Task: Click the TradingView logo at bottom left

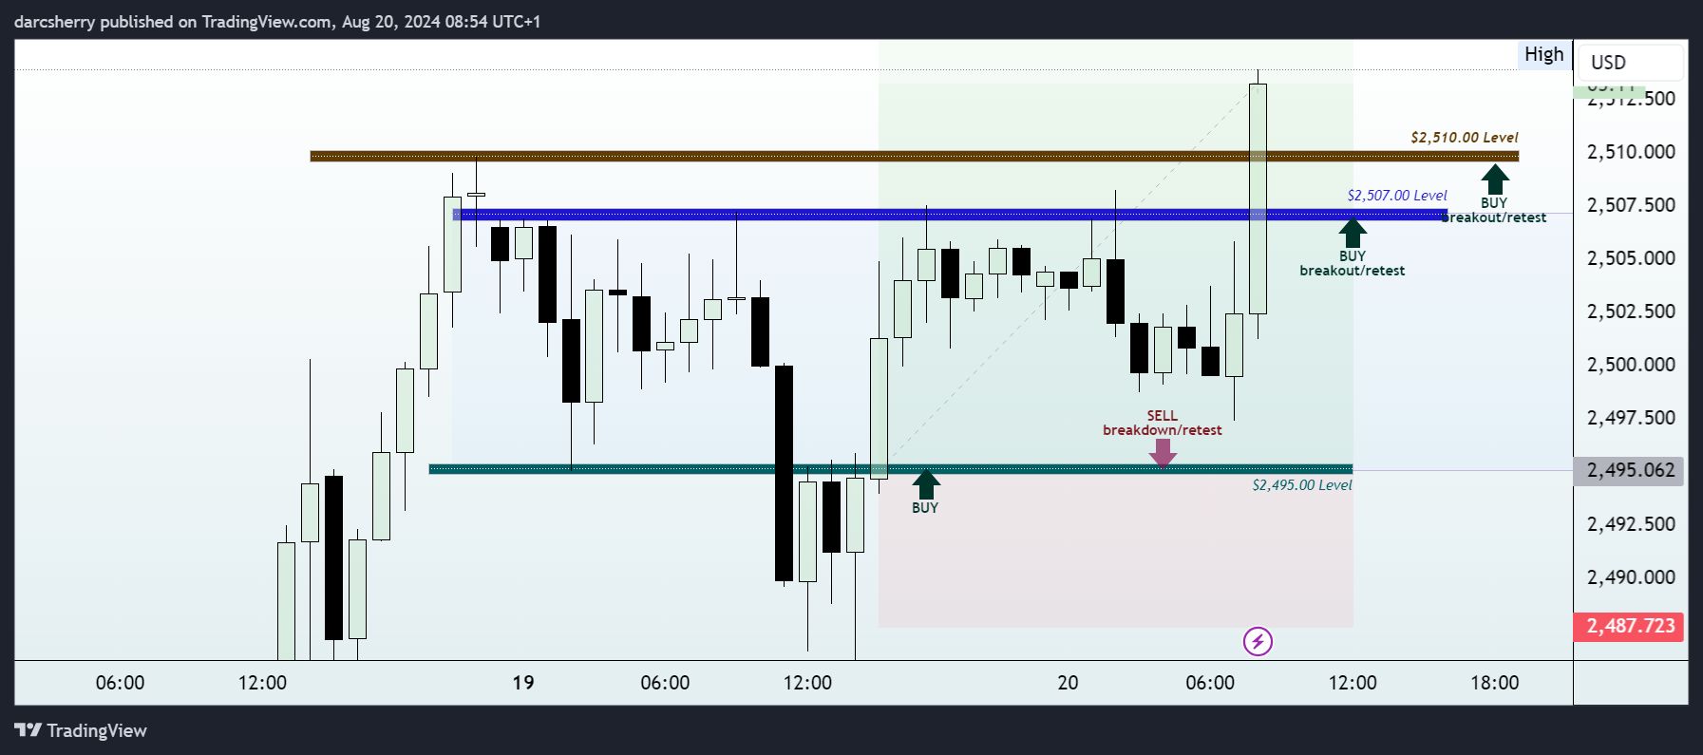Action: 81,730
